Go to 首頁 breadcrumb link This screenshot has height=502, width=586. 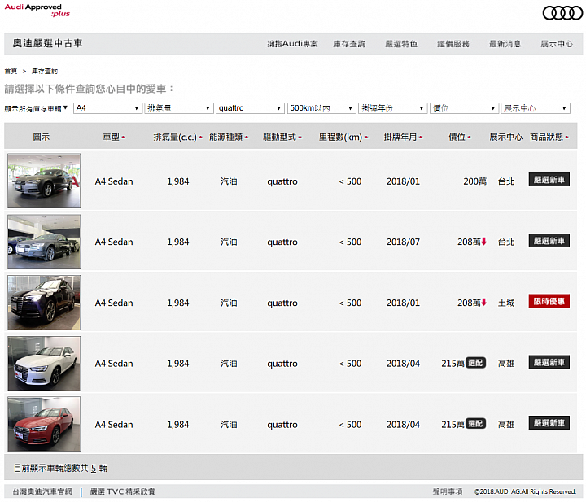tap(11, 71)
